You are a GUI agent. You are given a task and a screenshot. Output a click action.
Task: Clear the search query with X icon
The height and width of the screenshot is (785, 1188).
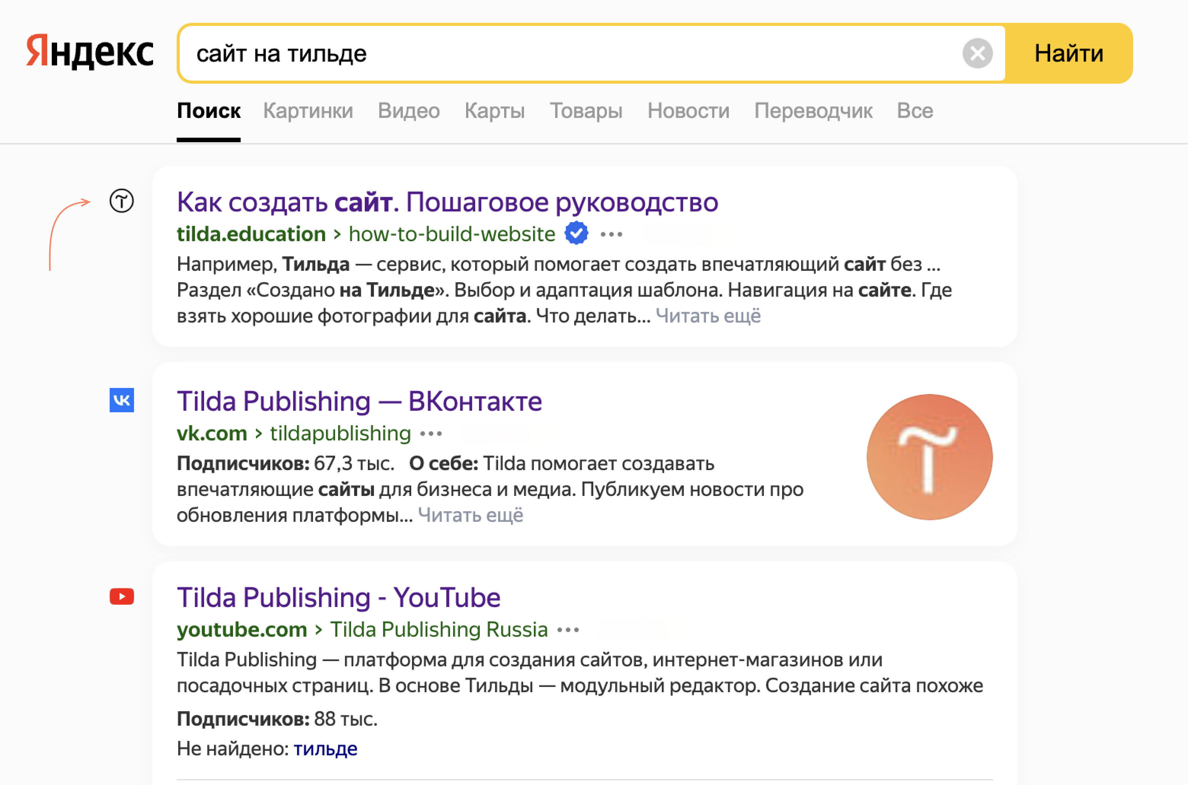977,54
